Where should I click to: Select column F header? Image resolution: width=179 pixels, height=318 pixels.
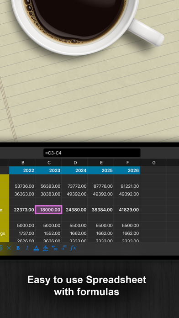pyautogui.click(x=127, y=163)
